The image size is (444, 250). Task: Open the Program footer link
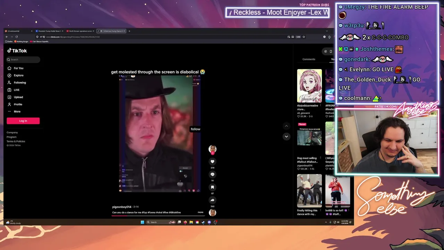(x=11, y=137)
